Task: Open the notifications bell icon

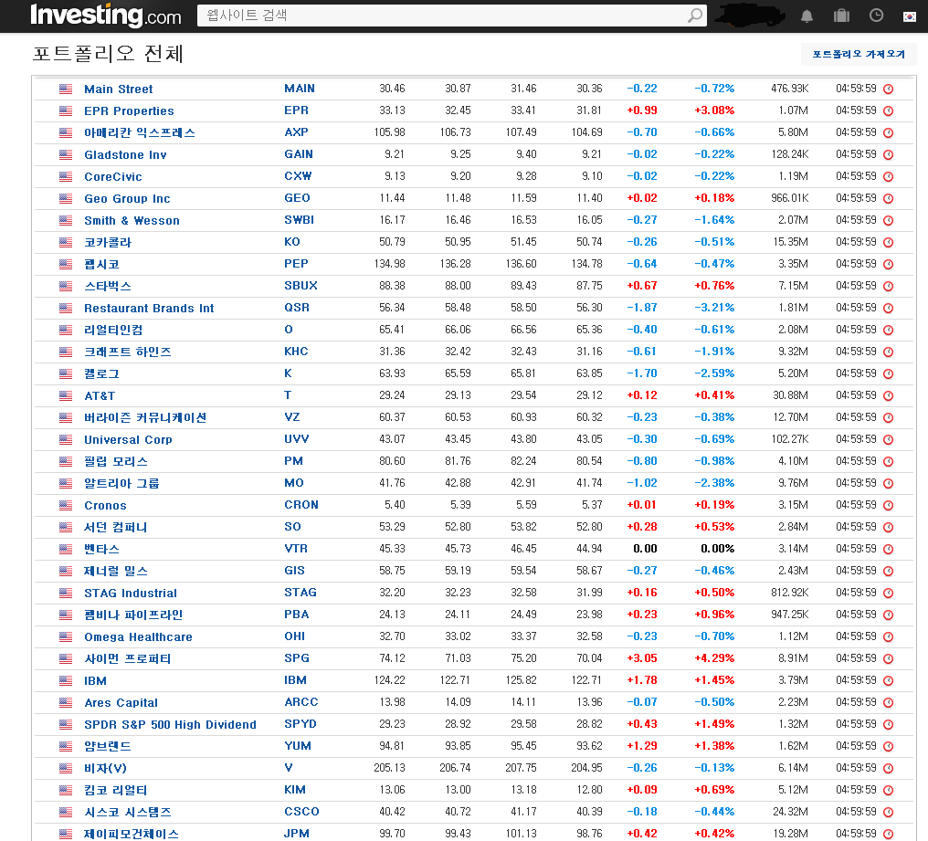Action: 807,16
